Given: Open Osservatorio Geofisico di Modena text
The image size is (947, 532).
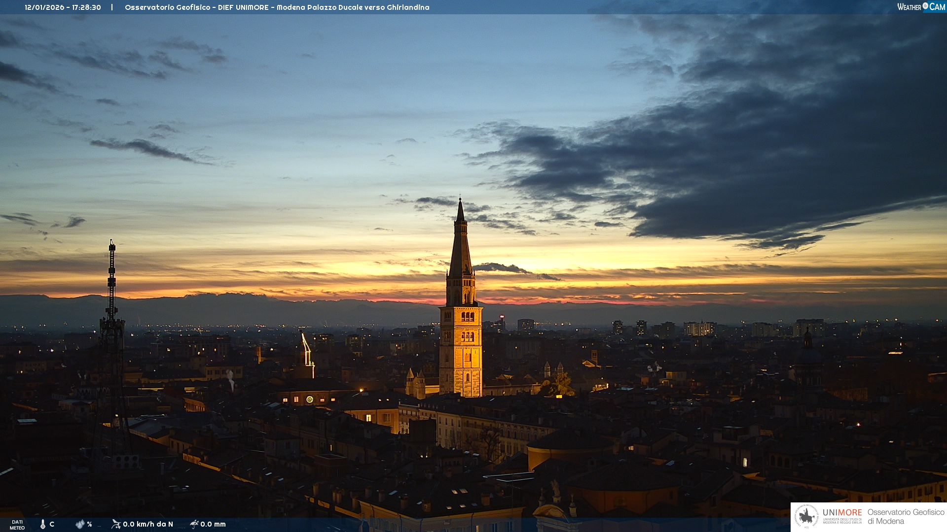Looking at the screenshot, I should [x=906, y=517].
